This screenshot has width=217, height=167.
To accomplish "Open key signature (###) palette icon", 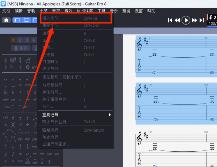I will 13,60.
